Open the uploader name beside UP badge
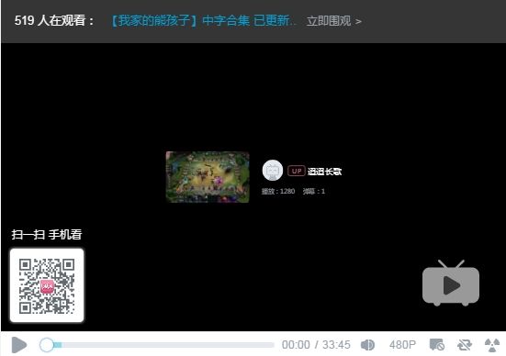 tap(325, 172)
